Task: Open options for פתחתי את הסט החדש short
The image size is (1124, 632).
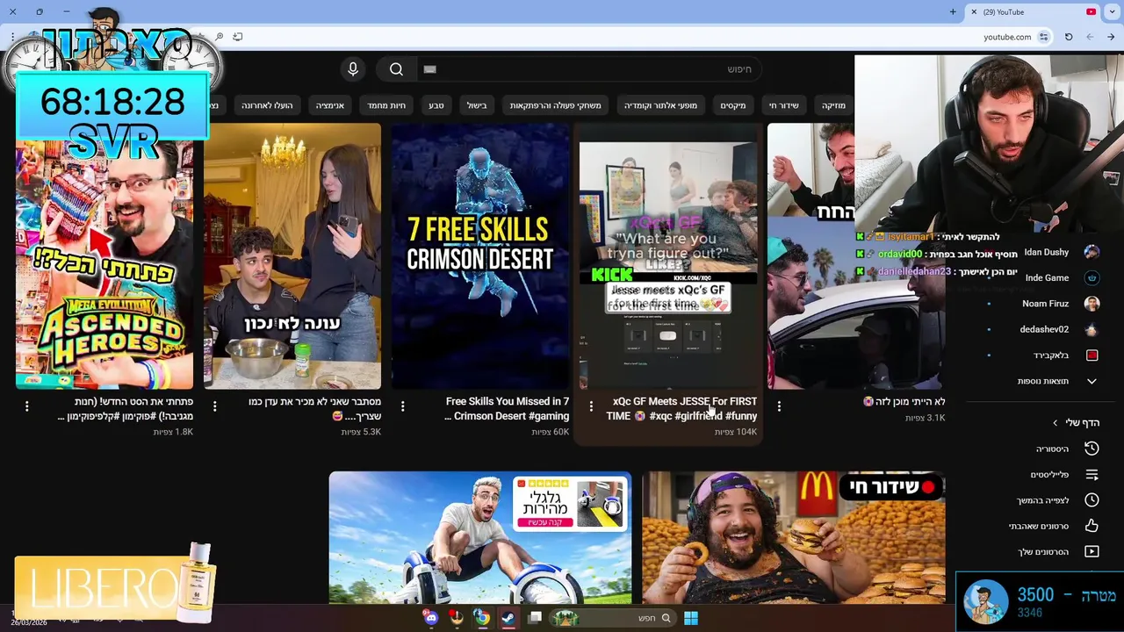Action: (27, 406)
